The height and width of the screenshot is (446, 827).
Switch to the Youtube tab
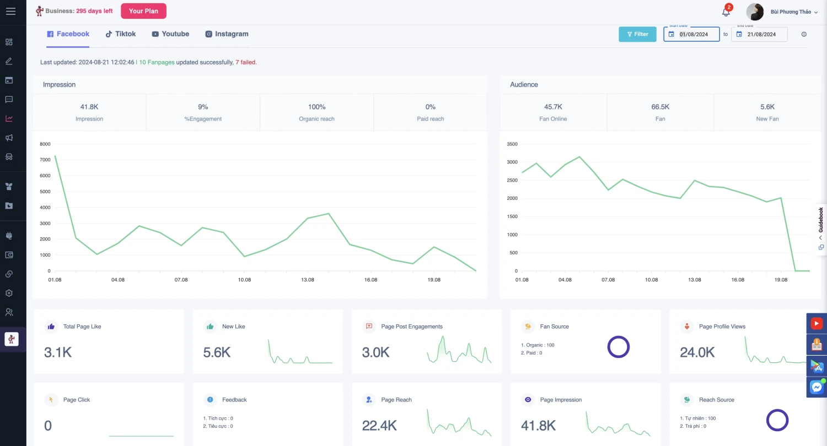click(170, 34)
